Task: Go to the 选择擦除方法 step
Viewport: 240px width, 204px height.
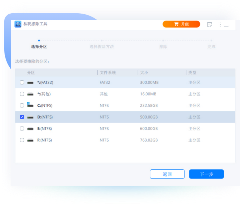Action: pyautogui.click(x=102, y=47)
